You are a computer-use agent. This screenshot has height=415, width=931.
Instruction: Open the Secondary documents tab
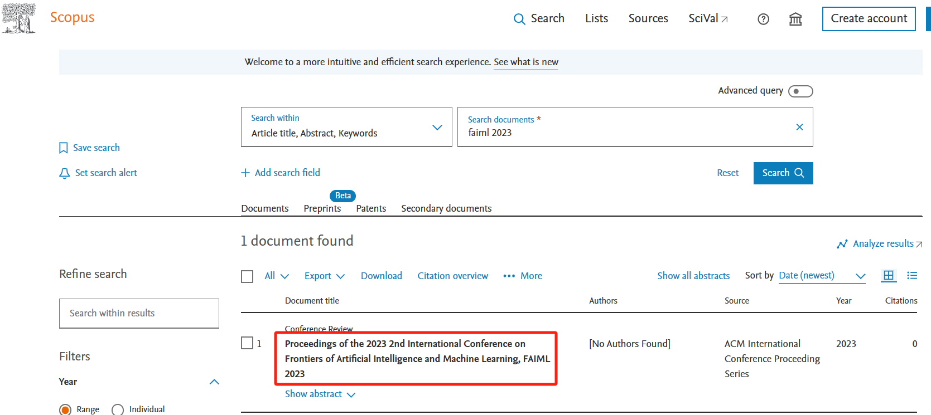coord(446,208)
